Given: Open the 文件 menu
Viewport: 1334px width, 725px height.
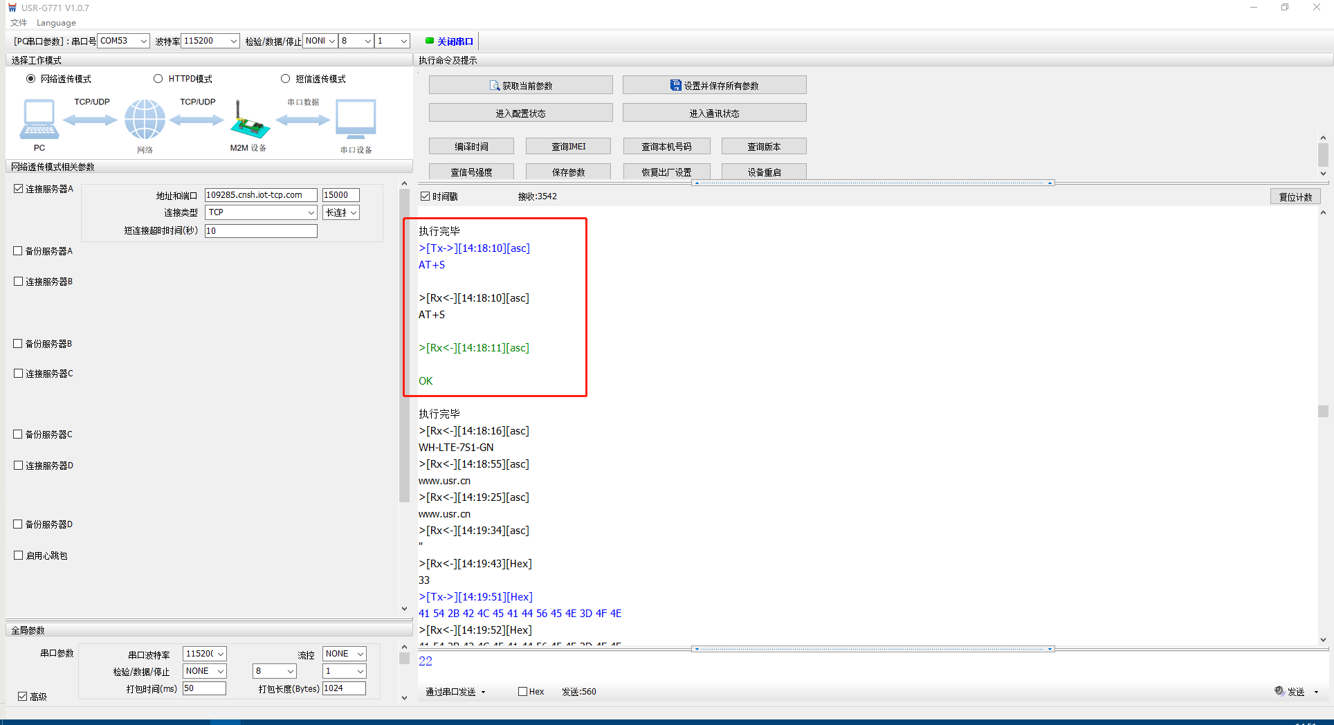Looking at the screenshot, I should pyautogui.click(x=19, y=23).
